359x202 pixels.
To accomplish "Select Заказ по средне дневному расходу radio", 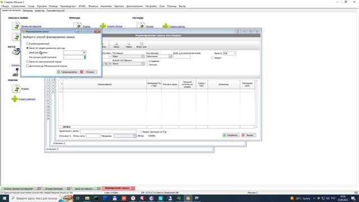I will tap(27, 48).
